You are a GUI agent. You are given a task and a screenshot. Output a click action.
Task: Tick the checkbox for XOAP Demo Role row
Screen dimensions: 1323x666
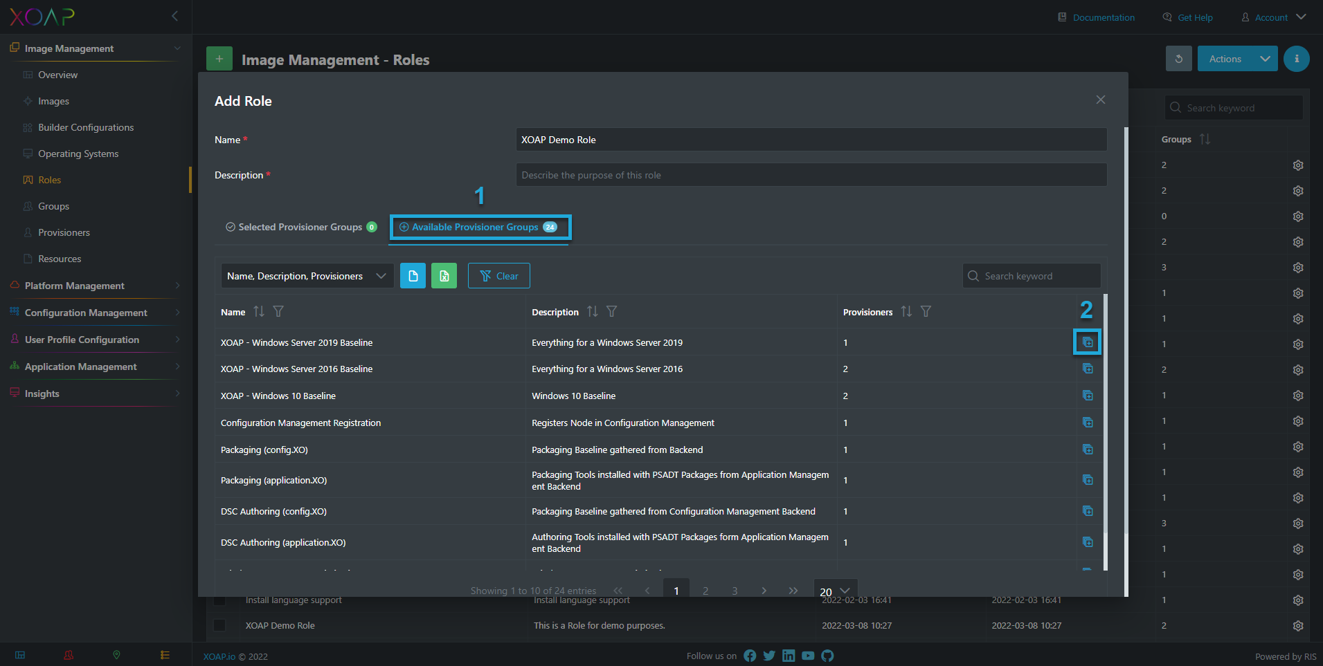[219, 625]
